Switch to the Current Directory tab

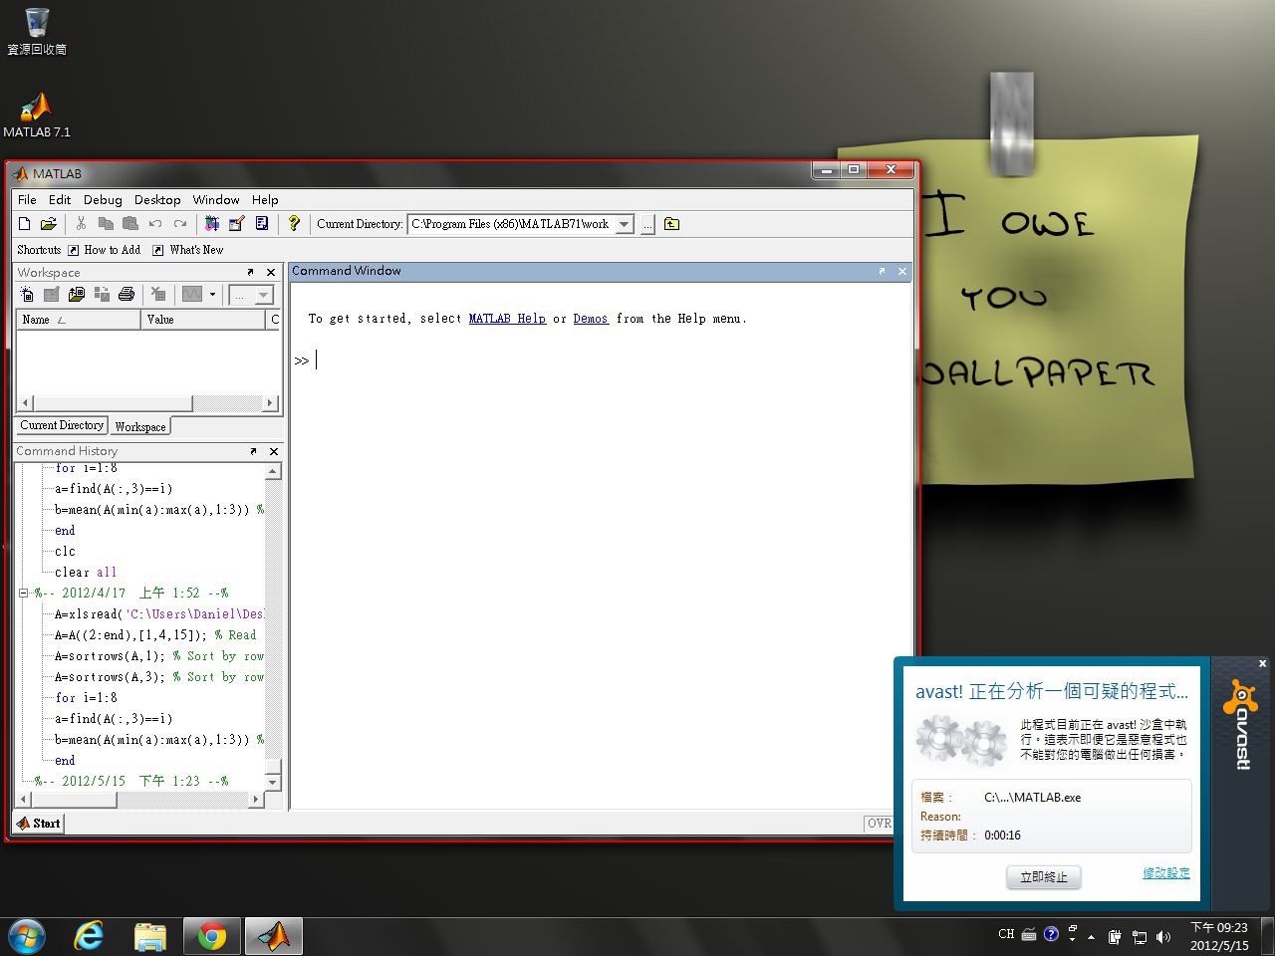62,425
